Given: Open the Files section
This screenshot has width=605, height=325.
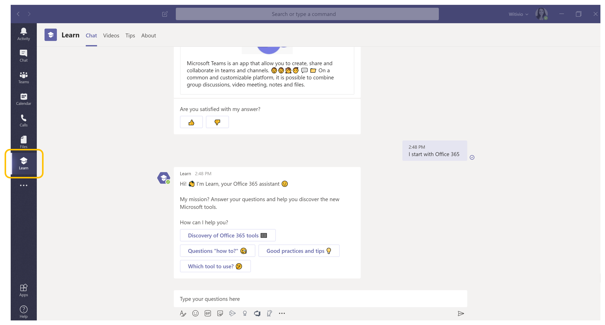Looking at the screenshot, I should point(23,142).
